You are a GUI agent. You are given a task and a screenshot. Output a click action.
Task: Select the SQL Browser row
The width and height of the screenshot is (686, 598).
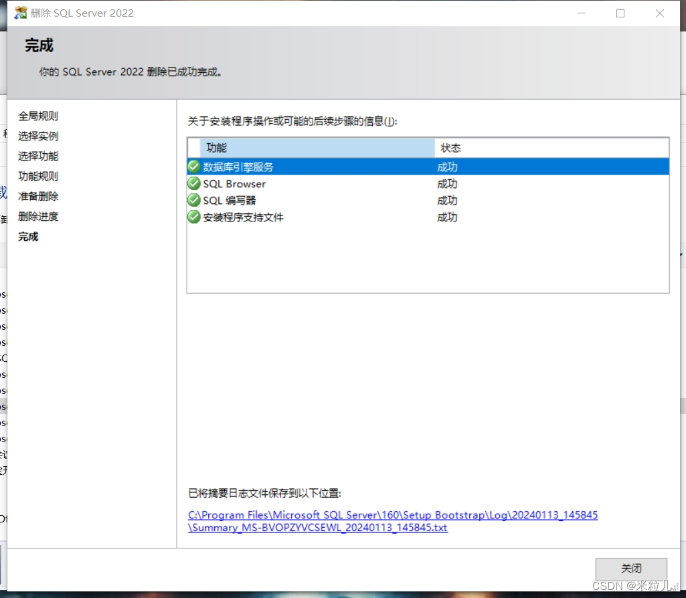click(x=428, y=183)
